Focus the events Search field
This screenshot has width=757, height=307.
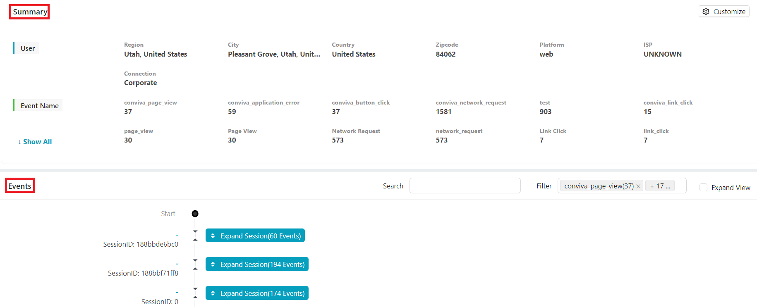click(465, 186)
